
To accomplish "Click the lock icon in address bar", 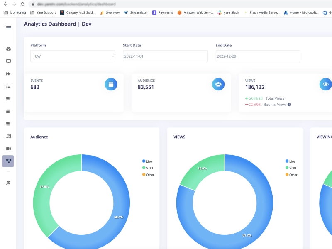I will pos(33,4).
